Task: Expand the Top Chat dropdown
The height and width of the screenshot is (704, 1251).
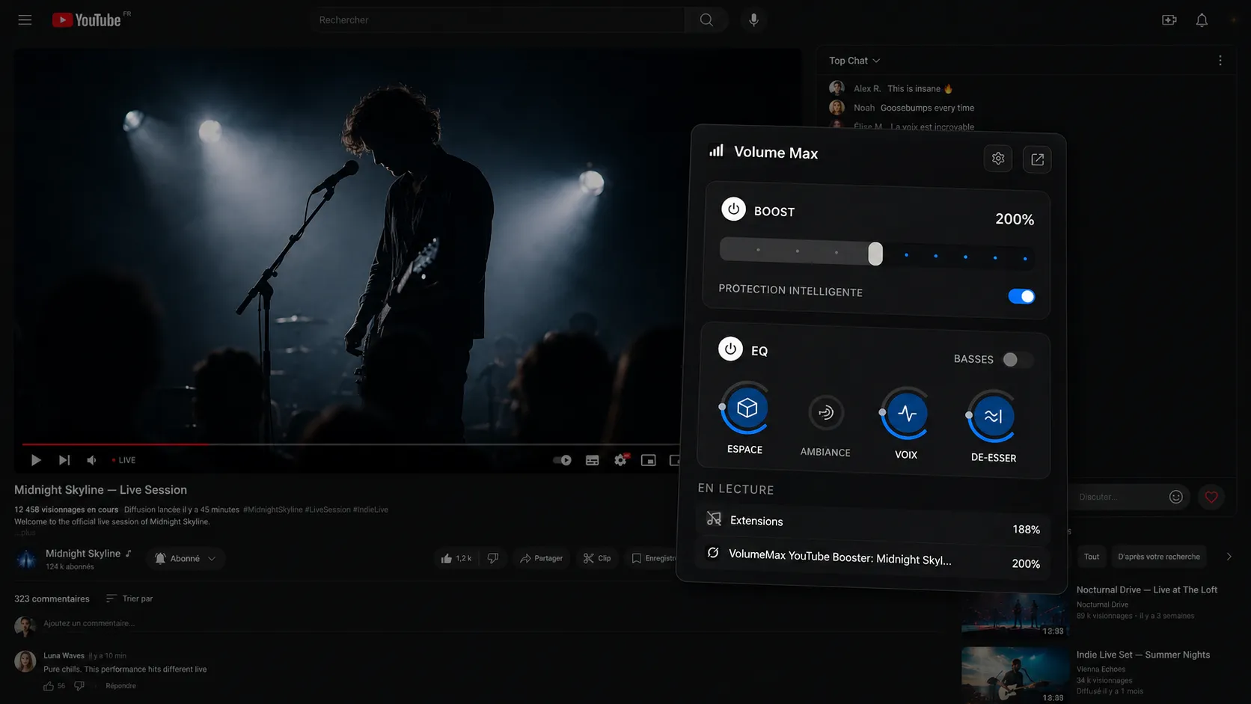Action: pos(854,61)
